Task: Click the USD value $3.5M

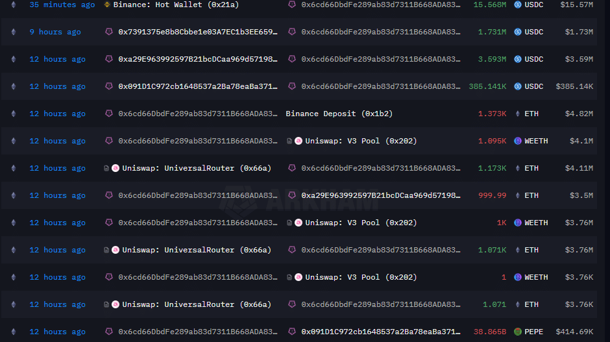Action: 581,195
